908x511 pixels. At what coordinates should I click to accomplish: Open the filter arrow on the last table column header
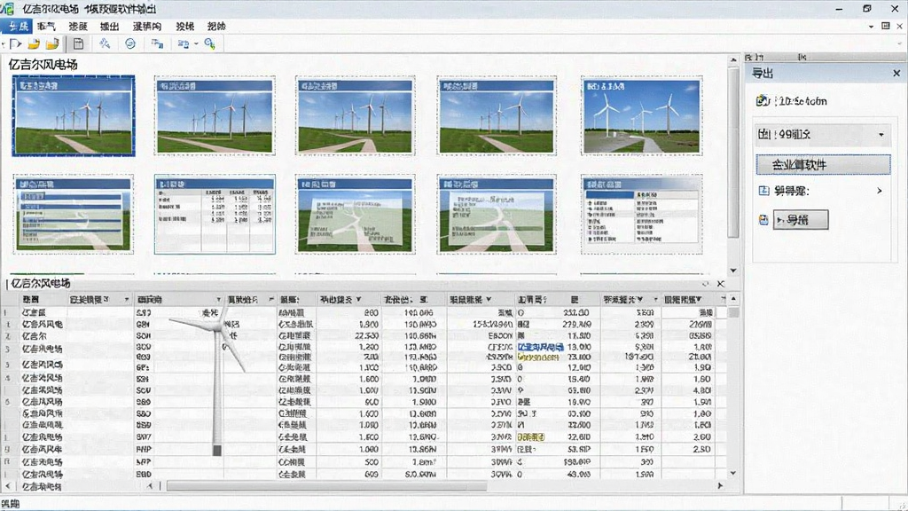(x=700, y=300)
